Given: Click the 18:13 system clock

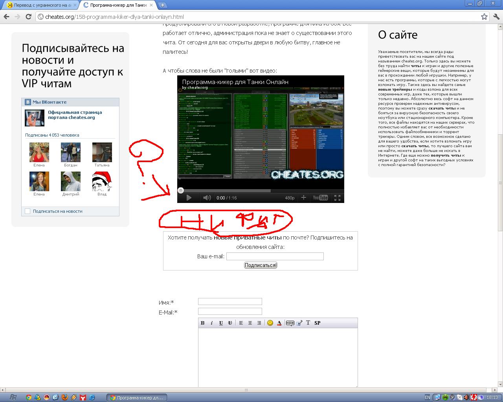Looking at the screenshot, I should click(x=492, y=397).
